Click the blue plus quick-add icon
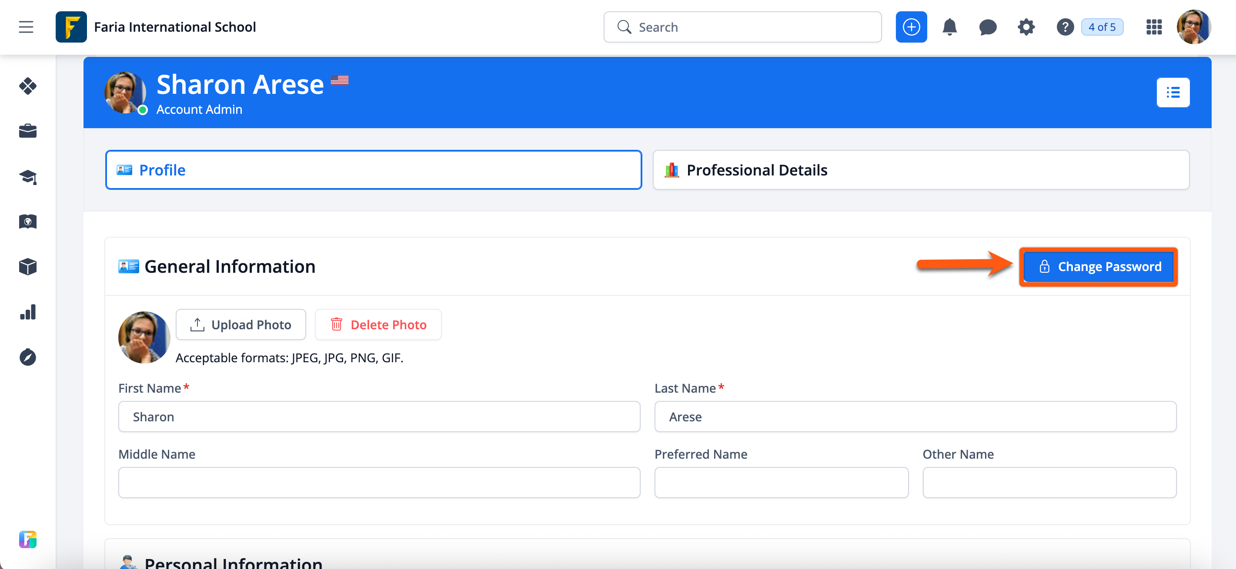Screen dimensions: 1236x569 (x=911, y=27)
